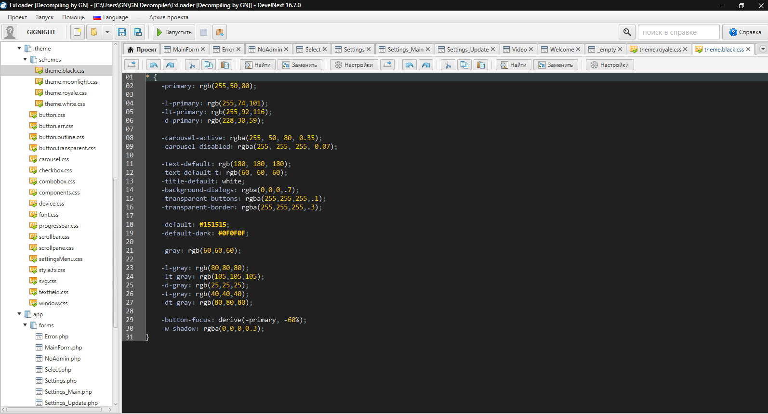Click the stop square icon beside Запустить

[x=204, y=32]
